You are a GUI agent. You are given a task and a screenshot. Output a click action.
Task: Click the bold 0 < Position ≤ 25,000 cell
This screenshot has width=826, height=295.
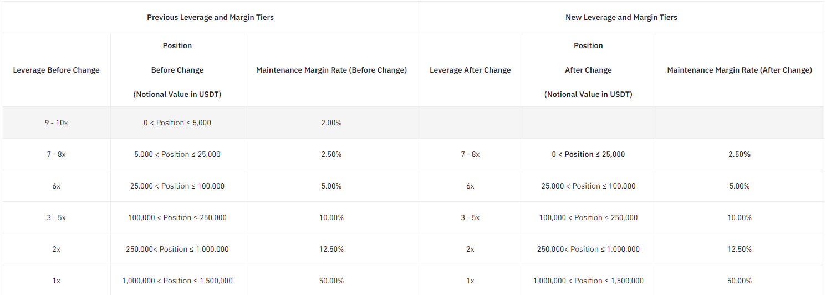point(588,154)
